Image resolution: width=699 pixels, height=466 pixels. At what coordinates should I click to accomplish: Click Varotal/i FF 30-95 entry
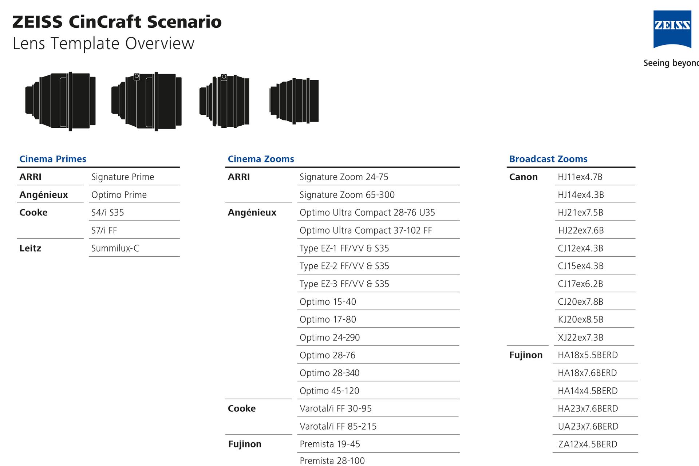coord(336,409)
